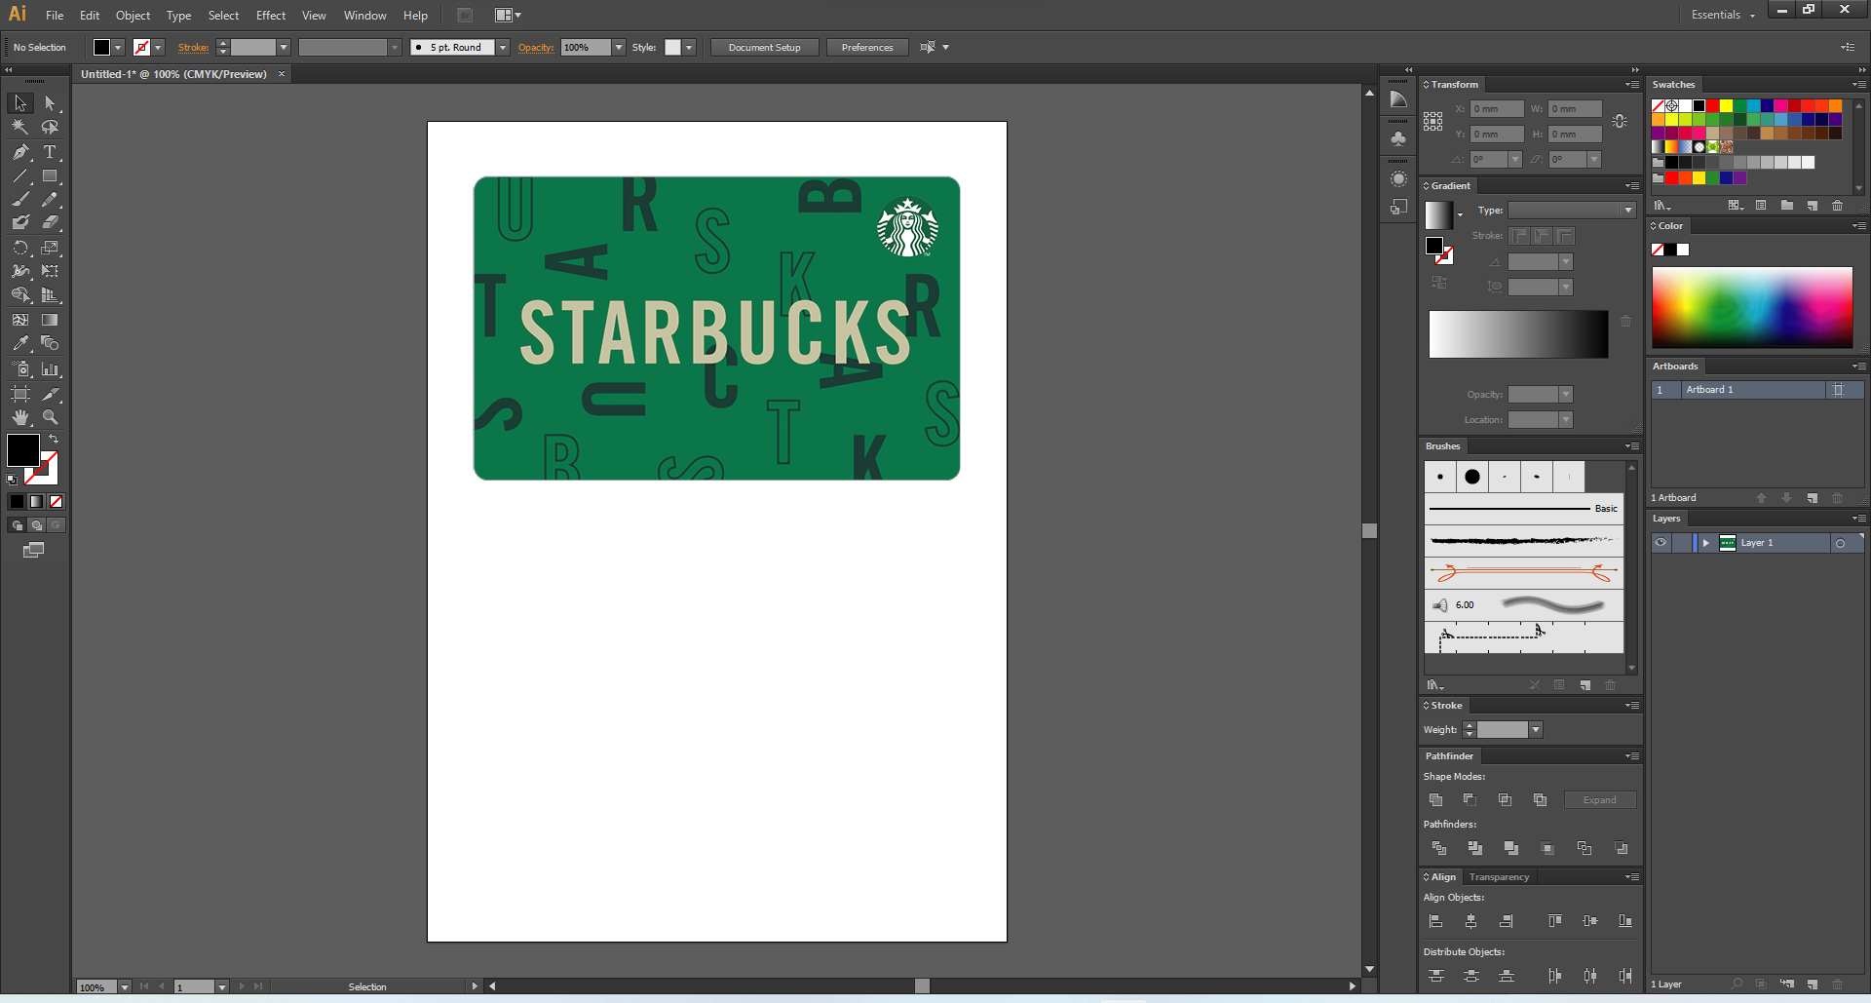
Task: Select the Type tool
Action: click(50, 152)
